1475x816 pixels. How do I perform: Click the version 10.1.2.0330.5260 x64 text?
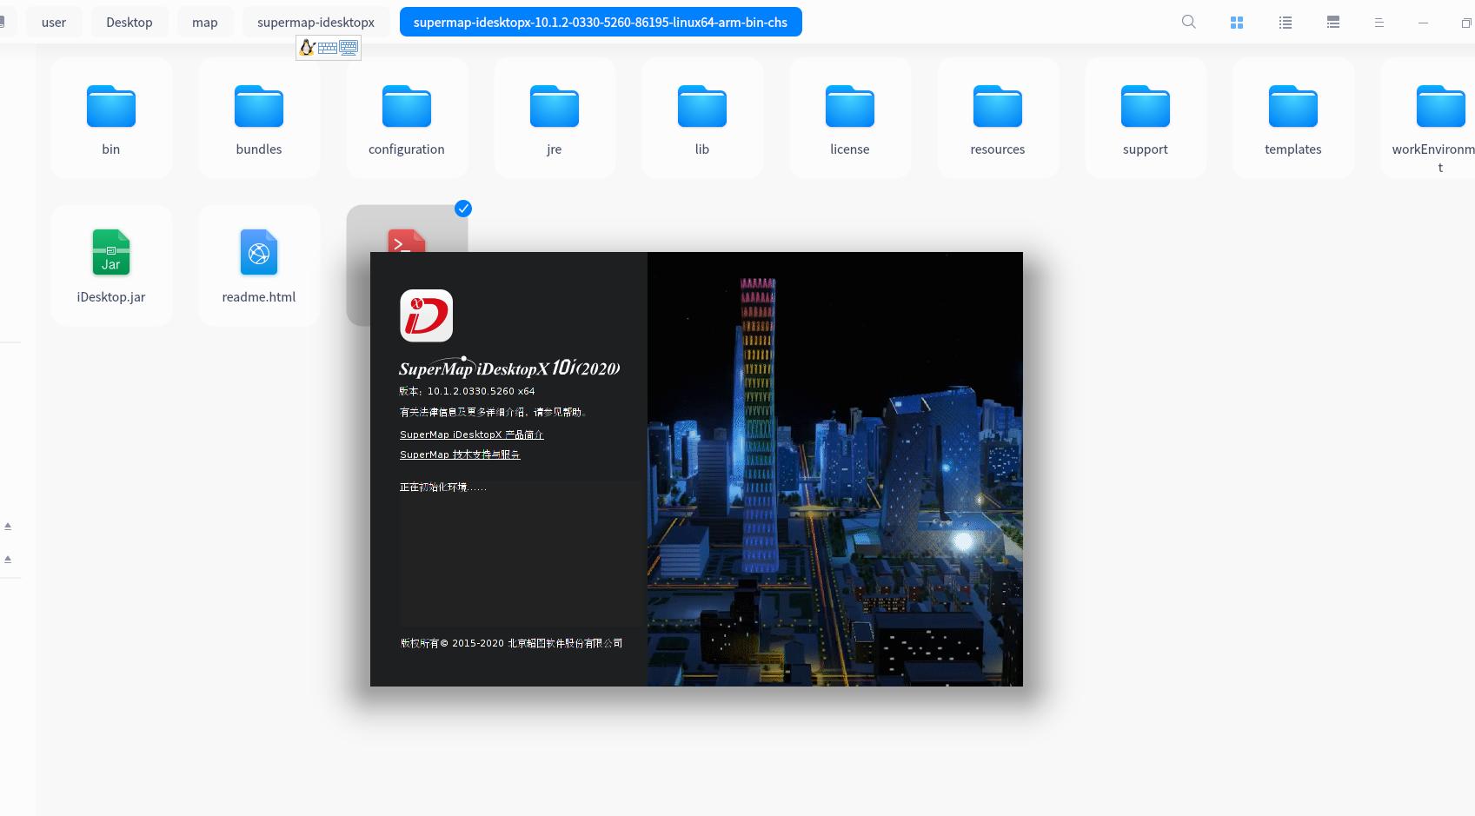click(468, 391)
